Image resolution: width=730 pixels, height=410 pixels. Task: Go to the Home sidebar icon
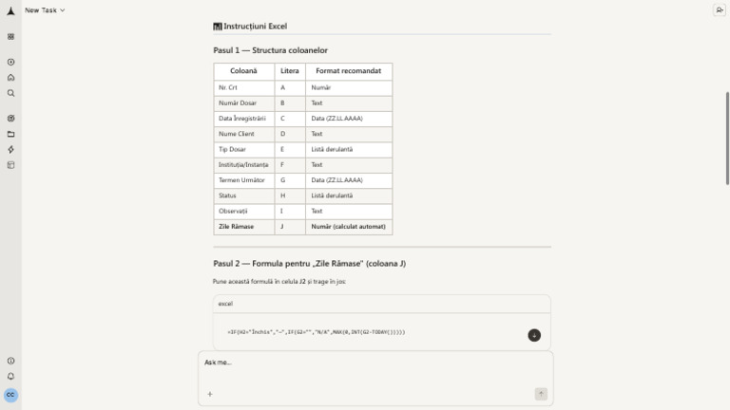10,78
